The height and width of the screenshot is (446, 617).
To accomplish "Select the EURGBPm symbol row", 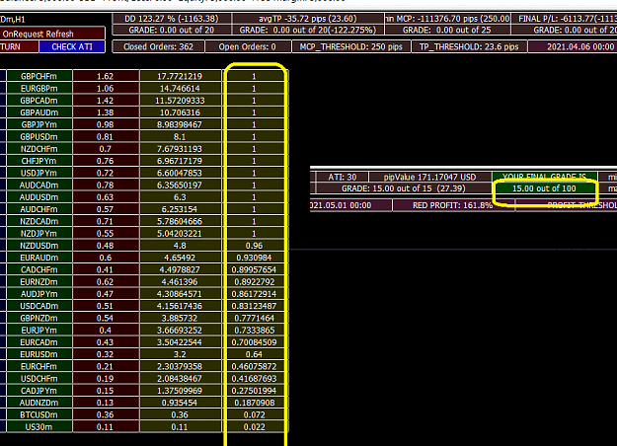I will pos(39,89).
